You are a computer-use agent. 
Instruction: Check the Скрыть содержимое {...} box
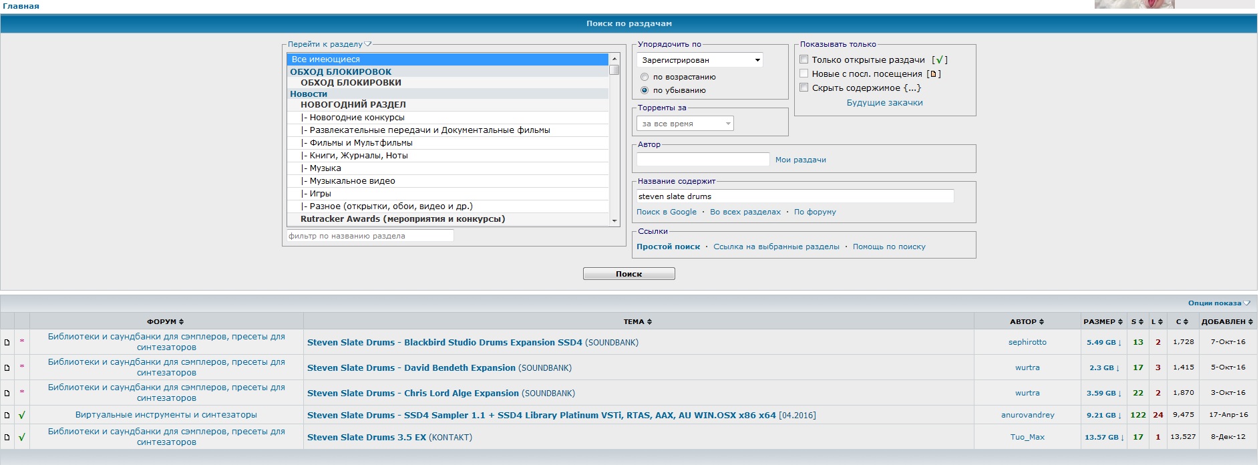coord(804,88)
